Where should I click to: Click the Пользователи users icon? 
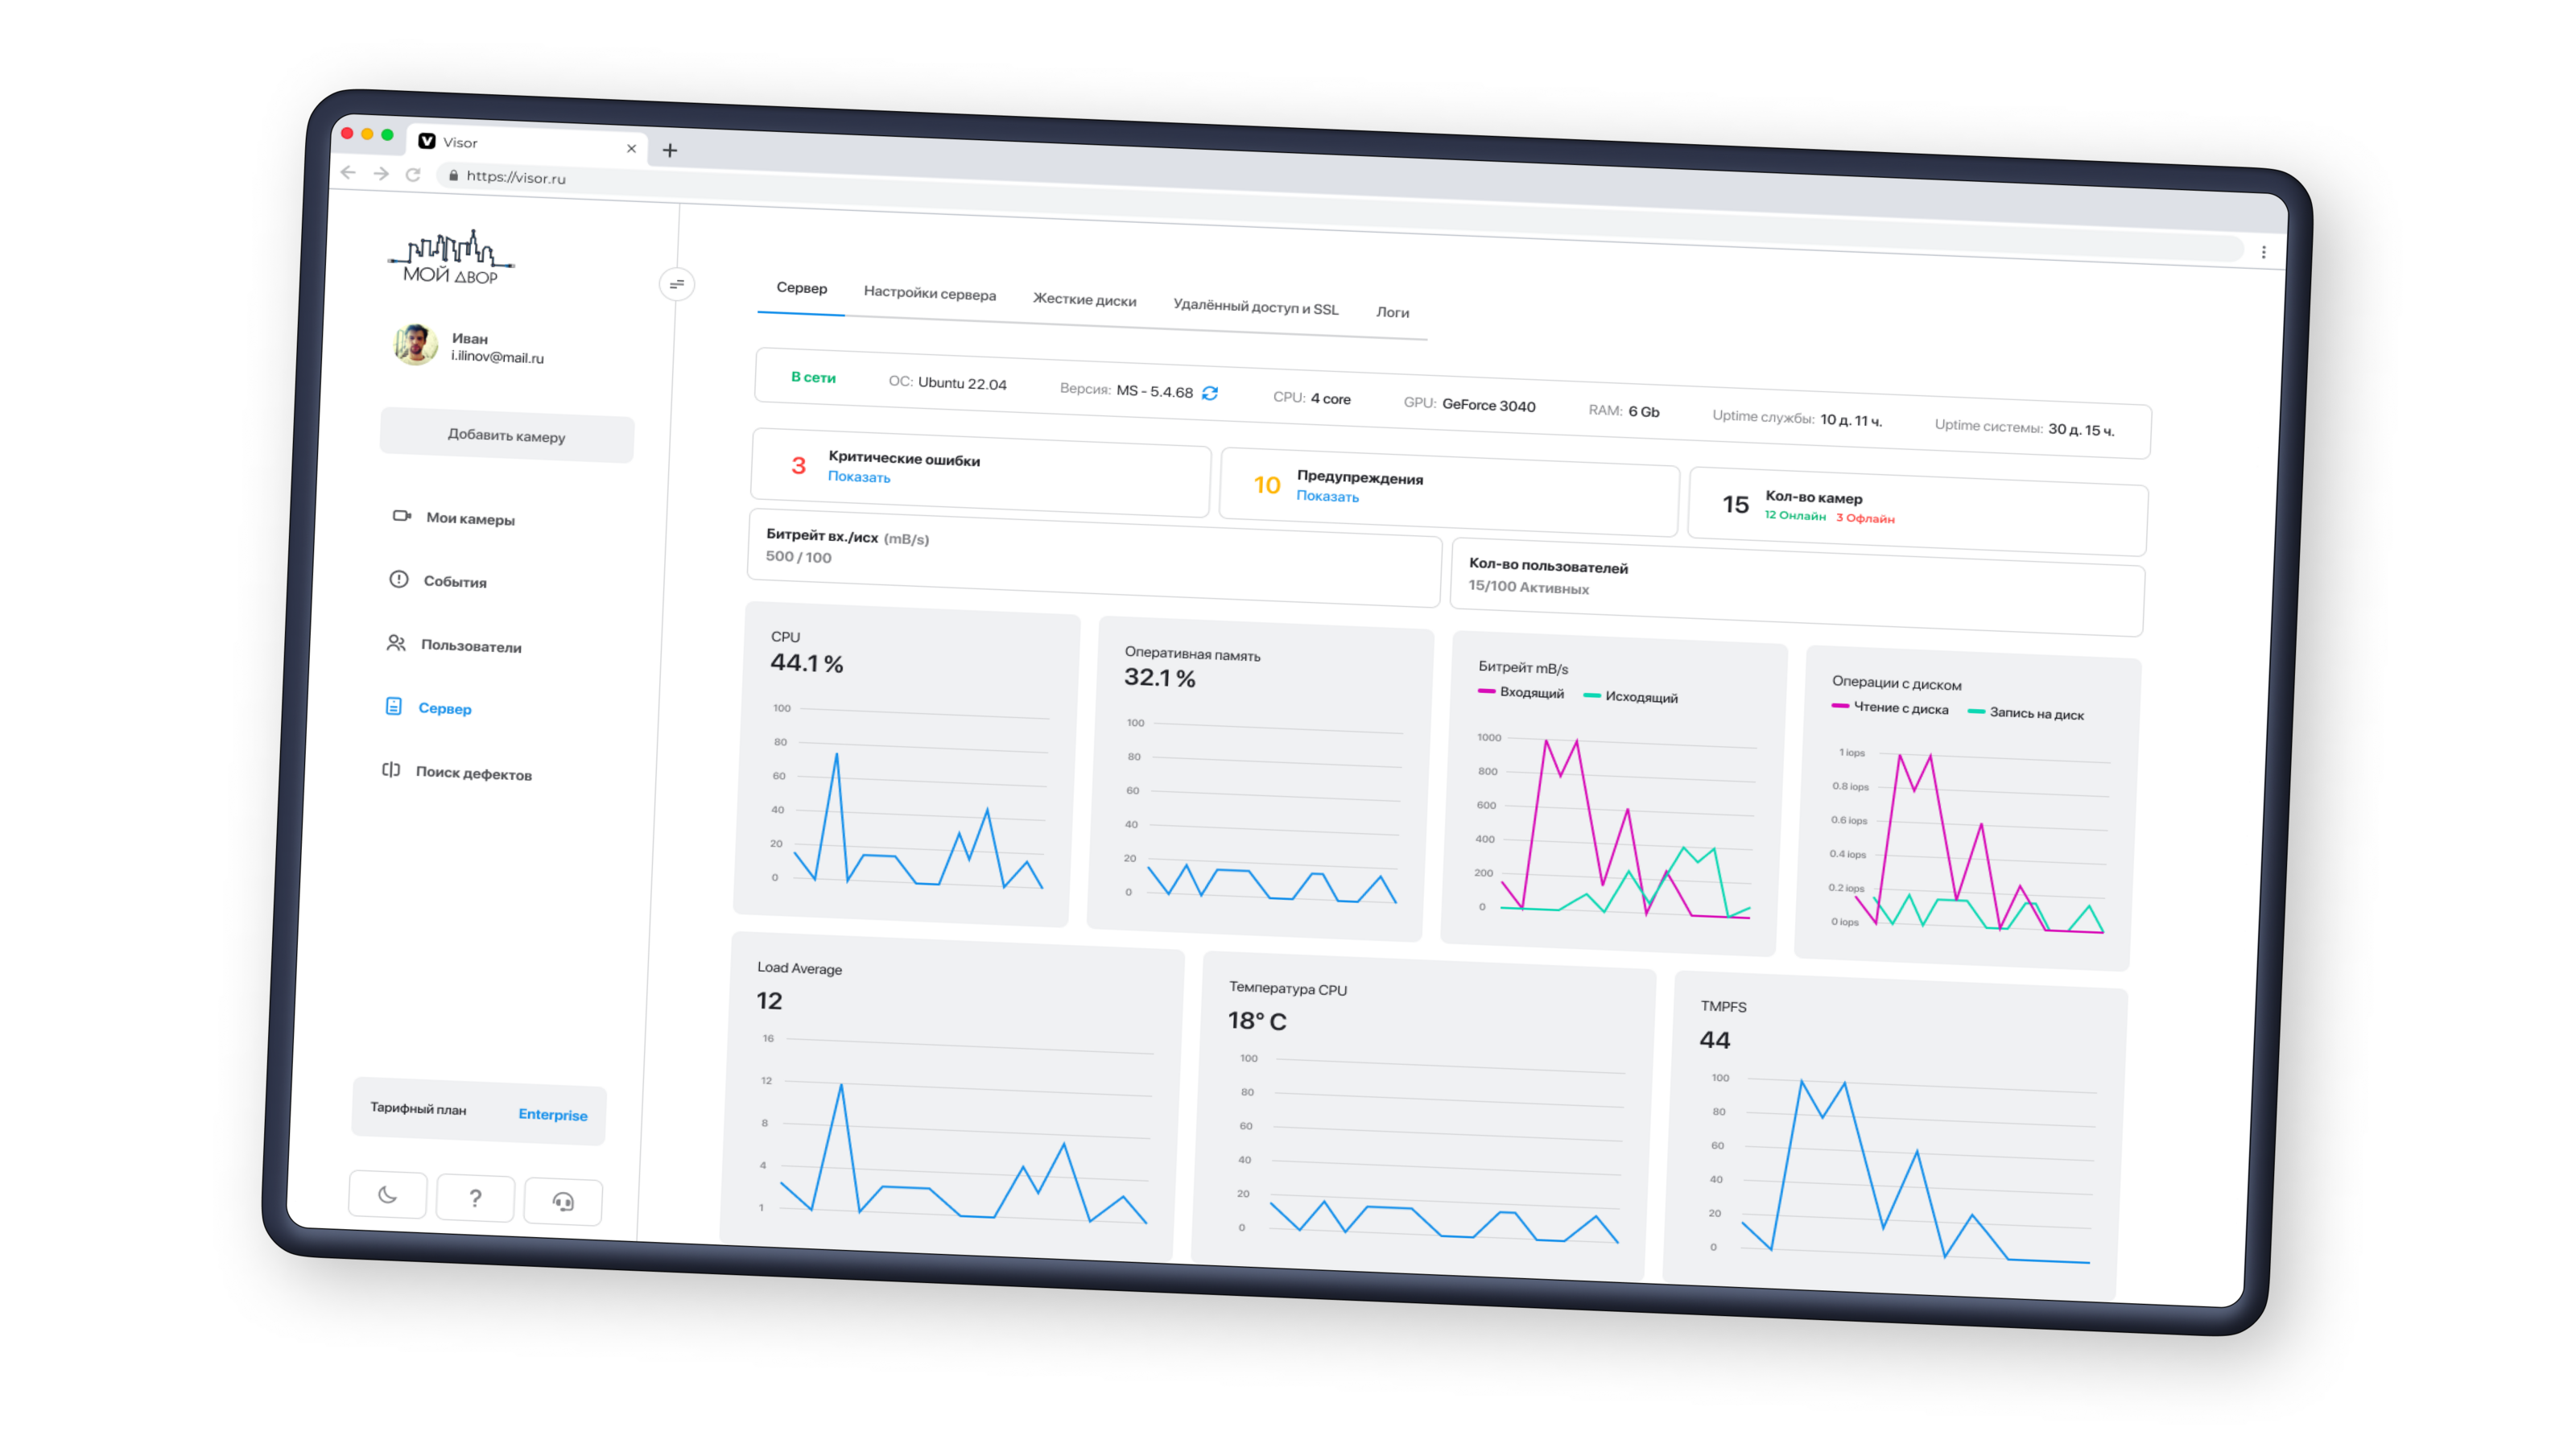[396, 643]
